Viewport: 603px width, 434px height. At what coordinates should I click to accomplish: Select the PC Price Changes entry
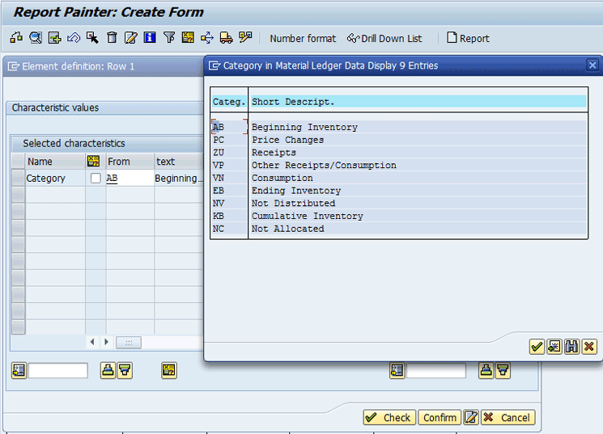399,140
